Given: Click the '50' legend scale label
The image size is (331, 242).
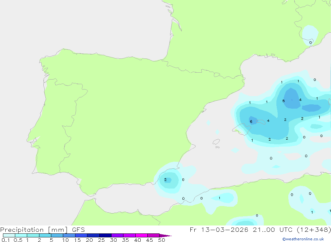Looking at the screenshot, I should [x=162, y=240].
